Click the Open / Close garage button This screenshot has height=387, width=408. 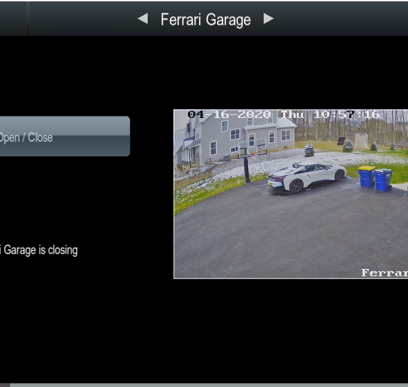pyautogui.click(x=65, y=136)
